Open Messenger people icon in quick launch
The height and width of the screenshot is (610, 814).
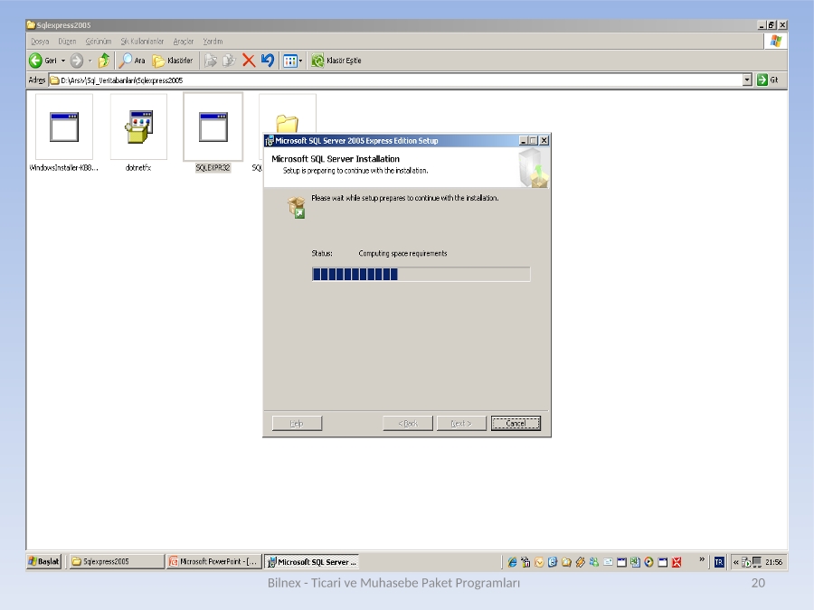coord(594,562)
